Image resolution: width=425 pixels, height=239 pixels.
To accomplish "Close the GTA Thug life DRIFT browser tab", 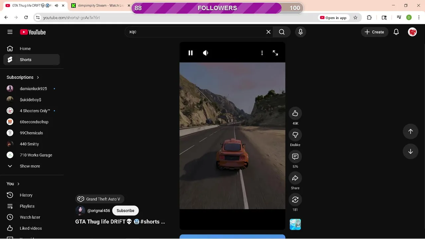I will [x=63, y=6].
